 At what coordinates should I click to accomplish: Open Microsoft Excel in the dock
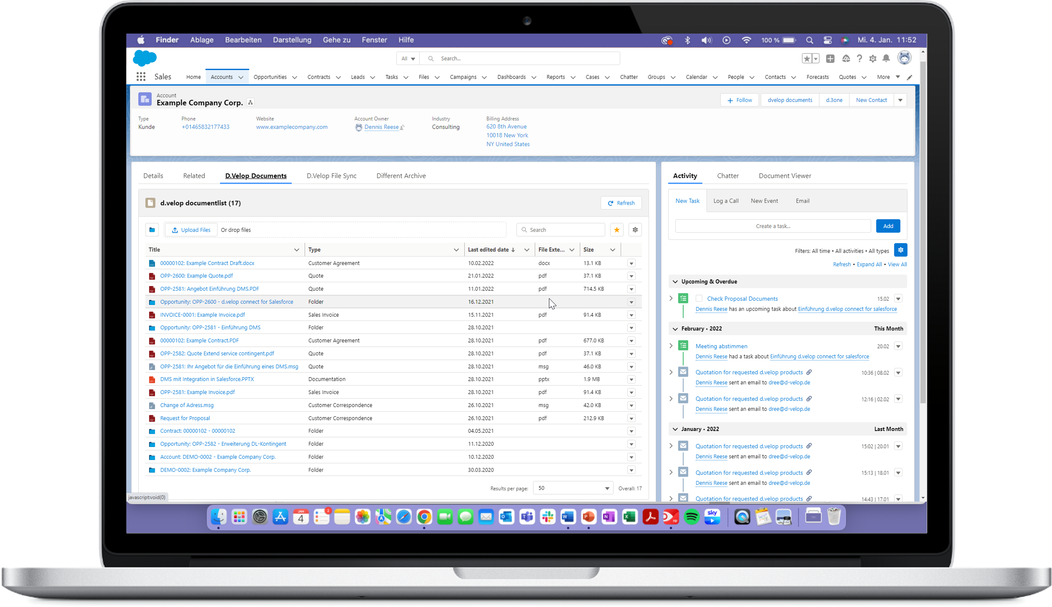pyautogui.click(x=629, y=517)
